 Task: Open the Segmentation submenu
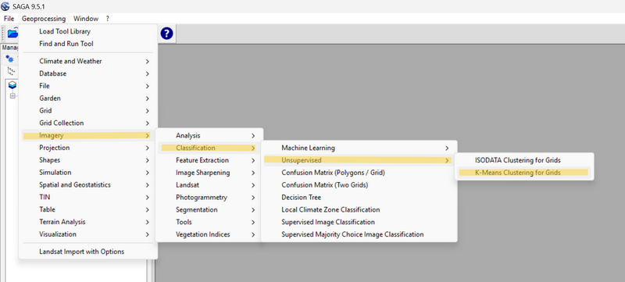click(209, 210)
